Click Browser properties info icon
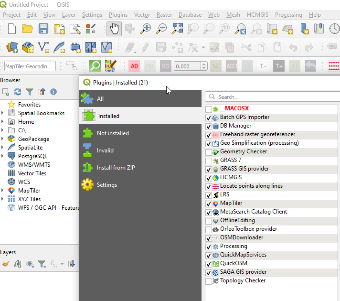340x301 pixels. point(53,92)
